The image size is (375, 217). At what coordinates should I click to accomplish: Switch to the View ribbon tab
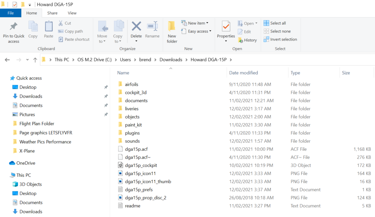tap(72, 13)
